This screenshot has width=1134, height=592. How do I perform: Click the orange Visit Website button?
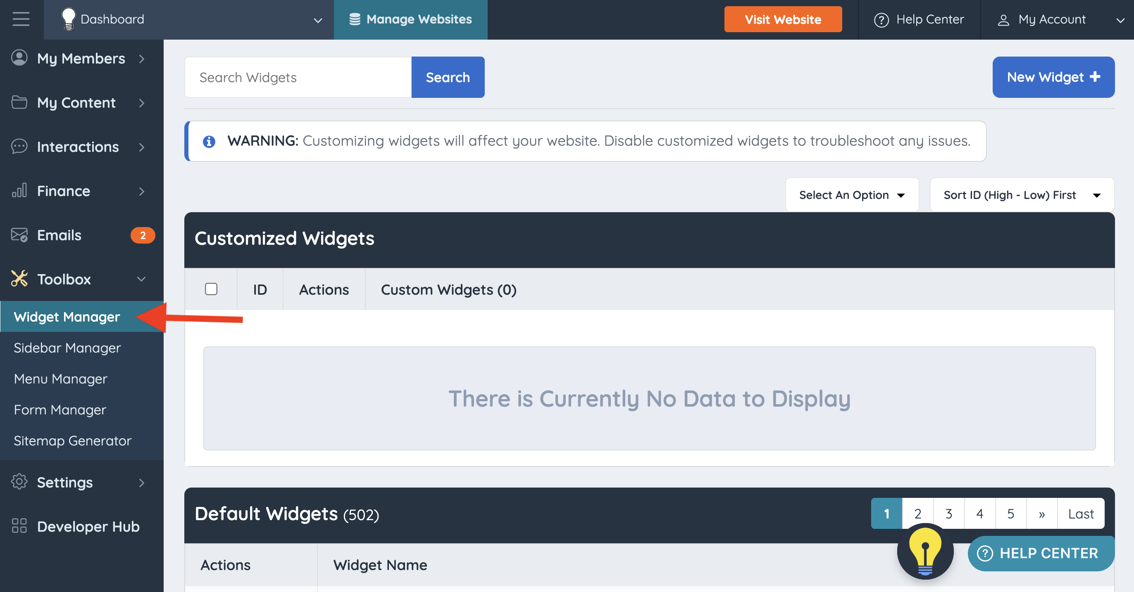tap(783, 19)
